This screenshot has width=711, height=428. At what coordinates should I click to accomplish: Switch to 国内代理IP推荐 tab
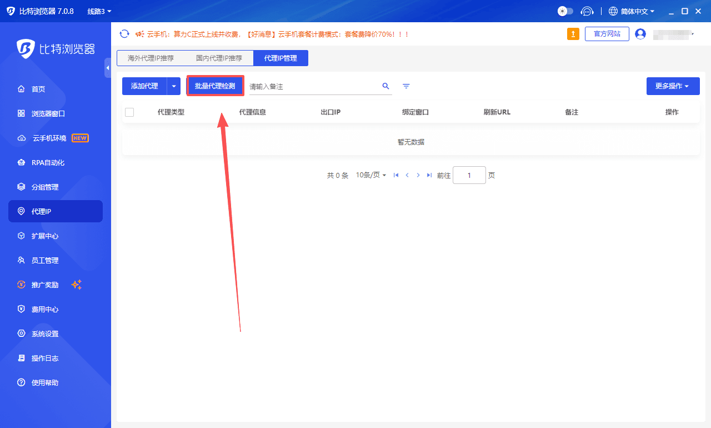click(219, 58)
